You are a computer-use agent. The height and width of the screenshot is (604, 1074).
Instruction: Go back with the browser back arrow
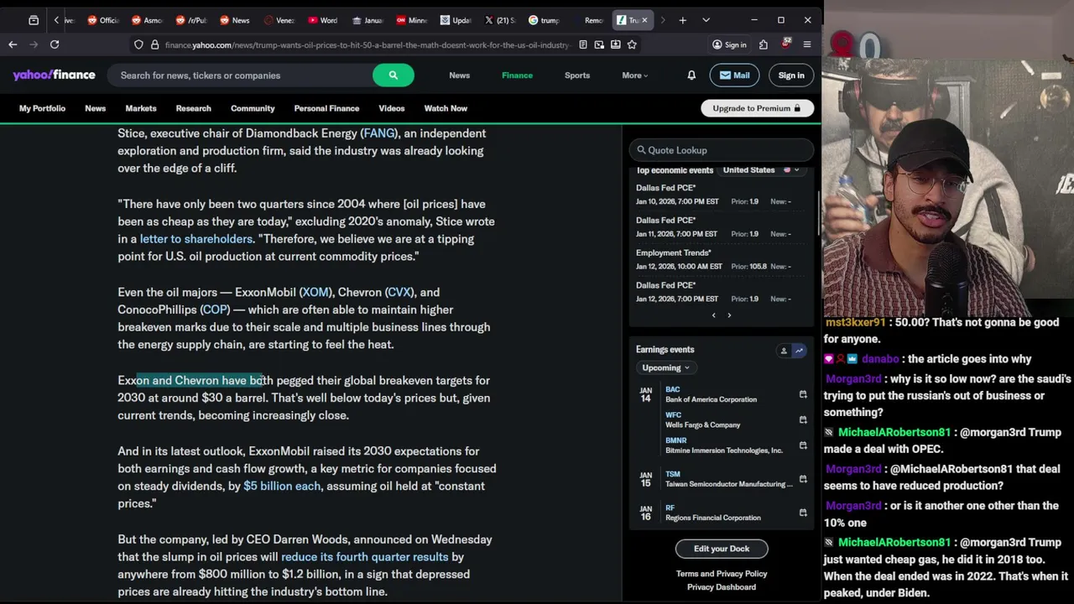13,44
